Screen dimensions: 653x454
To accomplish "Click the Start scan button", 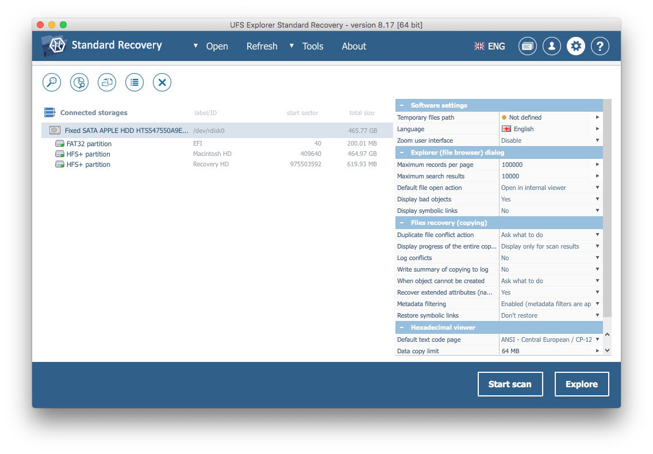I will [510, 384].
